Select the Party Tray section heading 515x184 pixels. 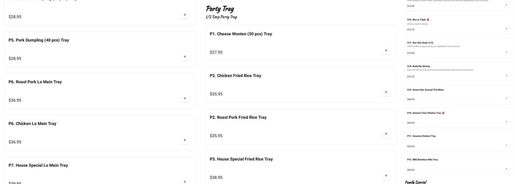pyautogui.click(x=220, y=9)
